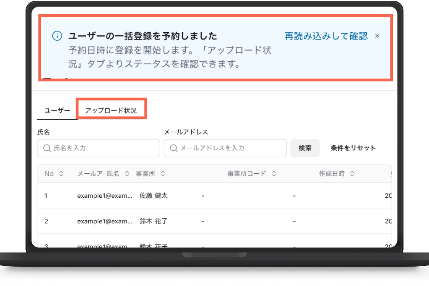Click the magnifier icon in the メールアドレス field

tap(174, 148)
